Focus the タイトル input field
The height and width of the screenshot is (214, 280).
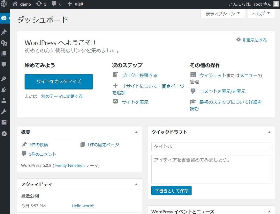click(211, 146)
